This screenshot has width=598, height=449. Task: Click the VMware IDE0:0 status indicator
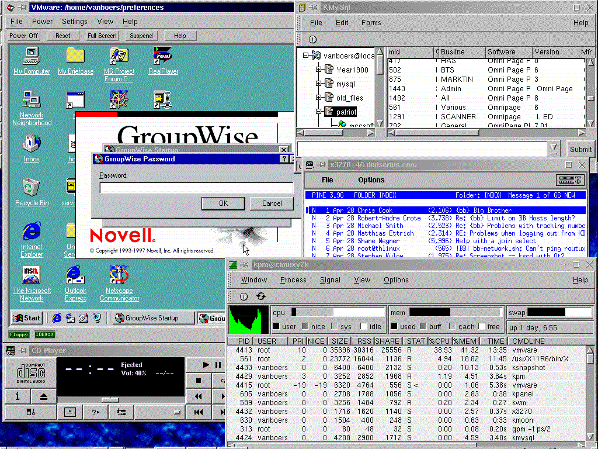44,334
